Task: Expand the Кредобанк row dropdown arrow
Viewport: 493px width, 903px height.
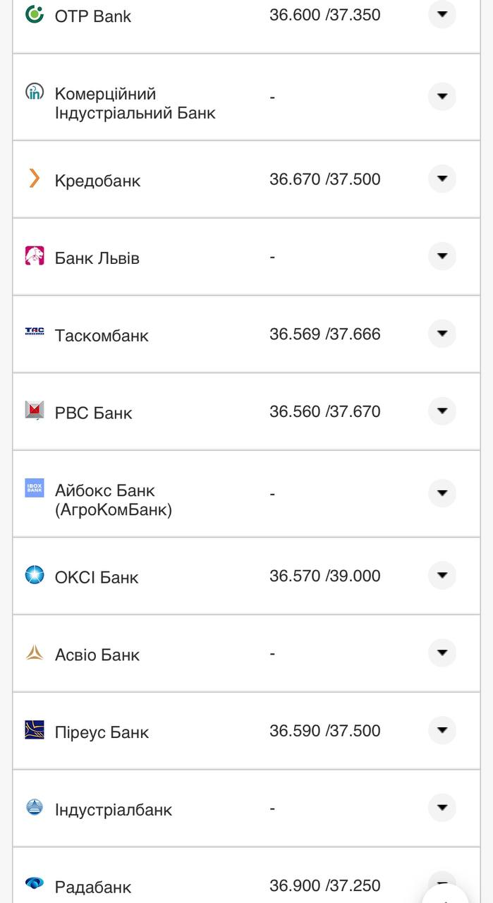Action: tap(442, 179)
